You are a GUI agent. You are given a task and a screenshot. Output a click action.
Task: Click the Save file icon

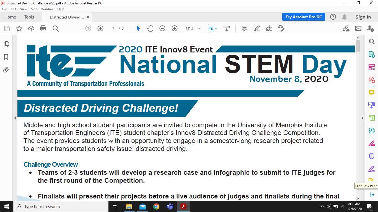point(7,28)
